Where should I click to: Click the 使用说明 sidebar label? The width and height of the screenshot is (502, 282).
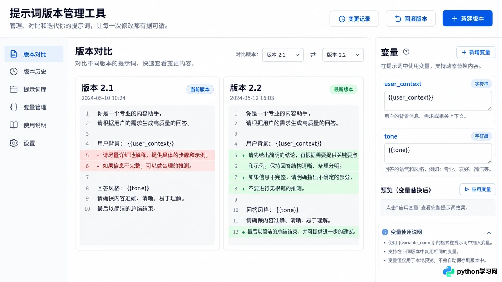click(x=35, y=125)
